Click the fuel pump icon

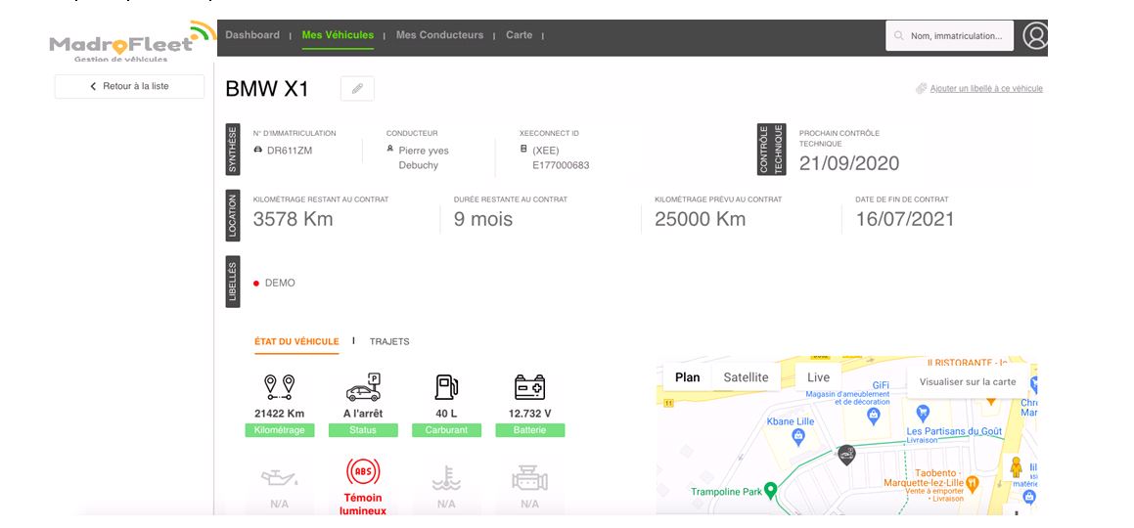446,387
